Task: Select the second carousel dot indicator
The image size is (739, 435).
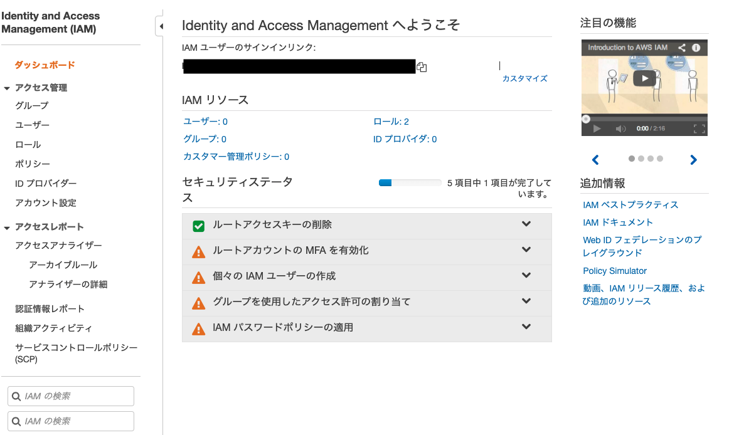Action: (641, 159)
